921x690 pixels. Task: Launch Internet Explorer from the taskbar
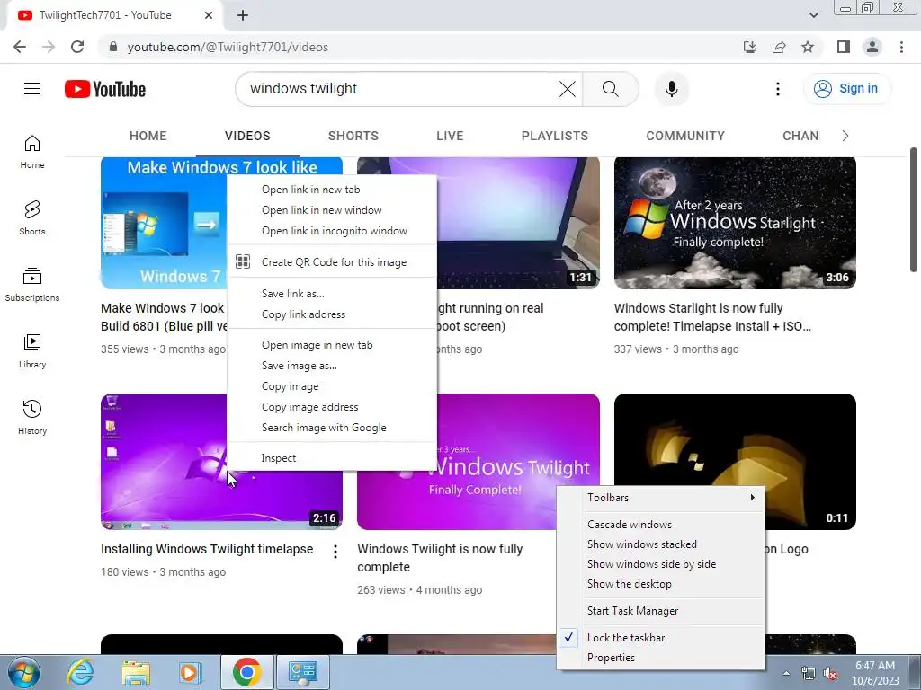tap(80, 672)
